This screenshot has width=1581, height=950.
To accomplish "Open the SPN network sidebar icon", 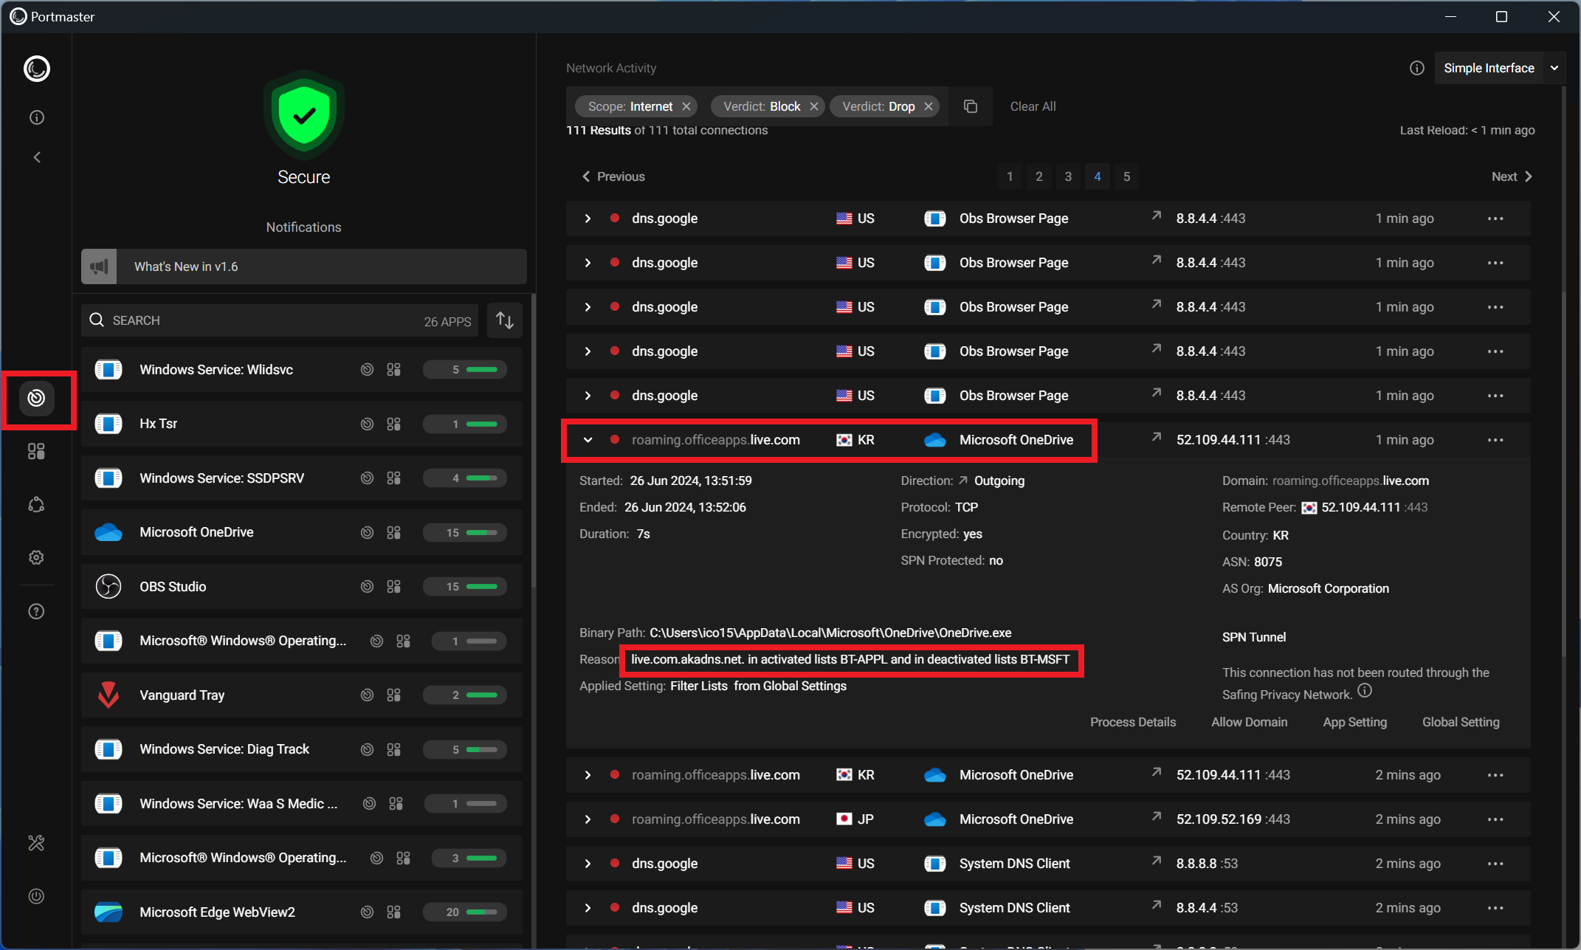I will coord(36,504).
